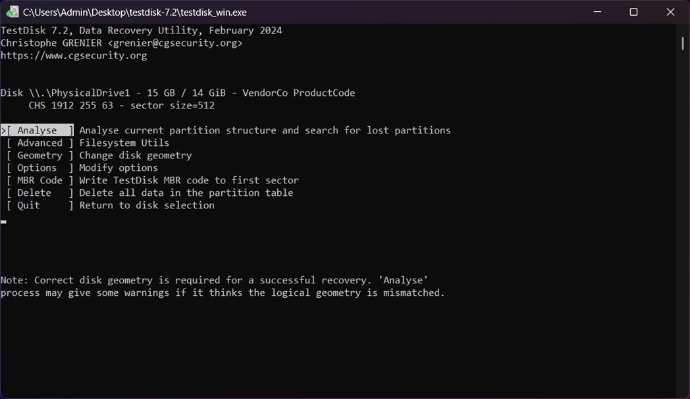Choose the Delete partition table entry
690x399 pixels.
(x=34, y=193)
